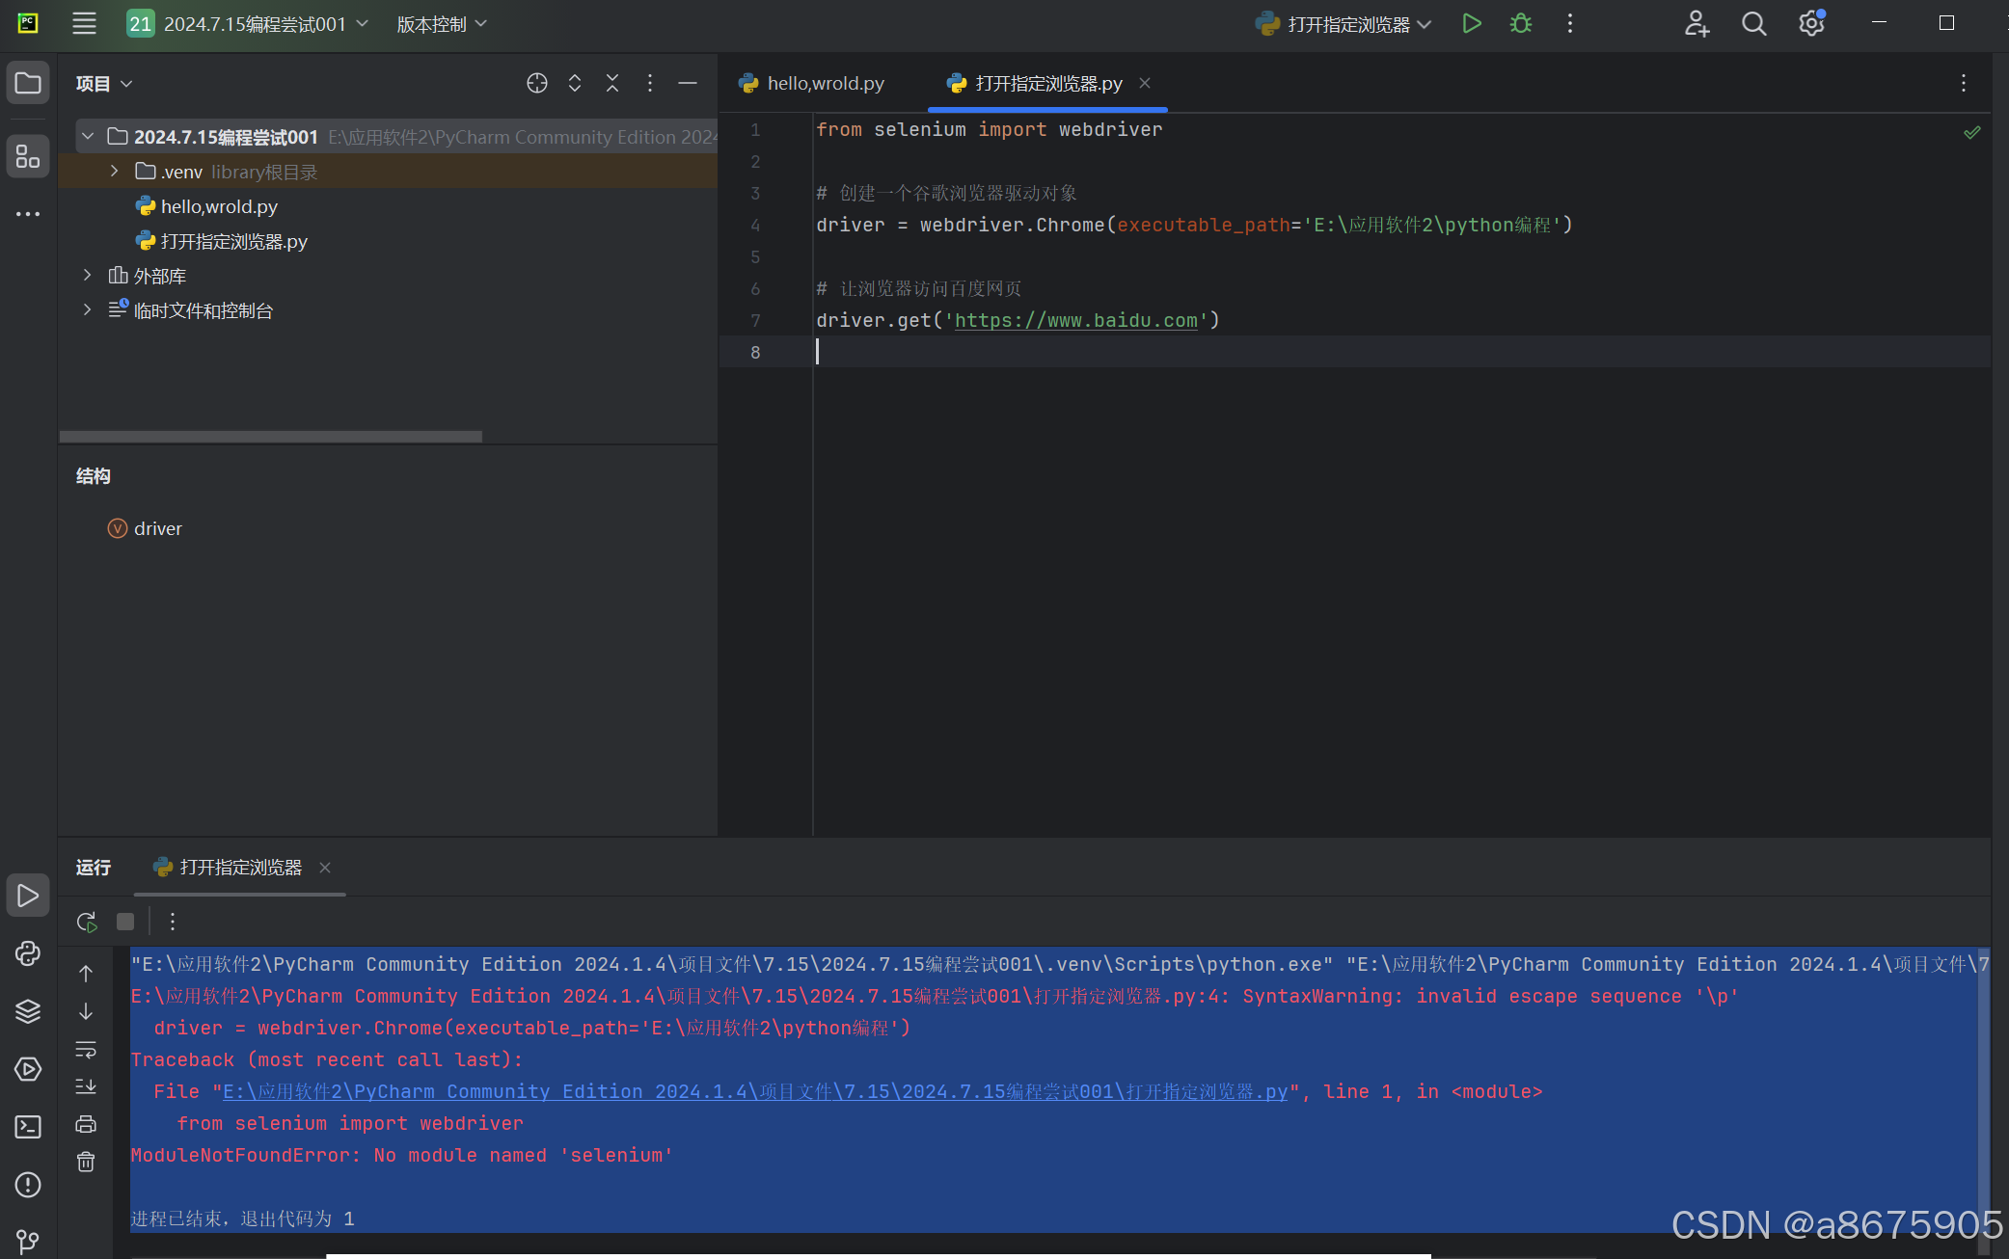This screenshot has width=2009, height=1259.
Task: Open the run configuration dropdown 打开指定浏览器
Action: tap(1347, 24)
